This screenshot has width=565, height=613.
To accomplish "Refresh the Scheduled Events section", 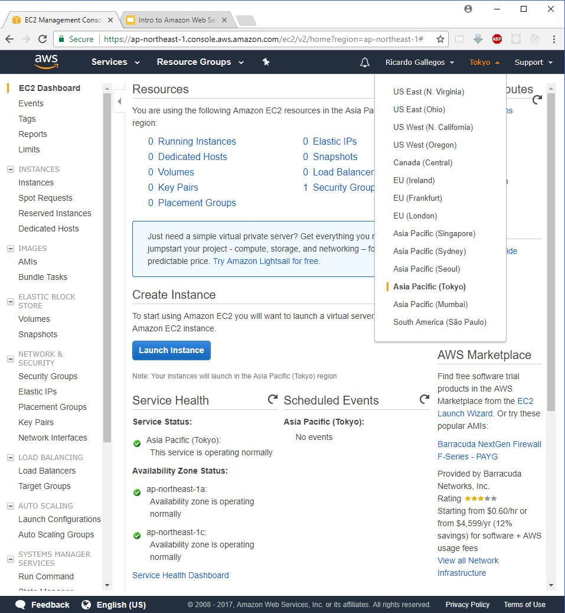I will tap(424, 400).
